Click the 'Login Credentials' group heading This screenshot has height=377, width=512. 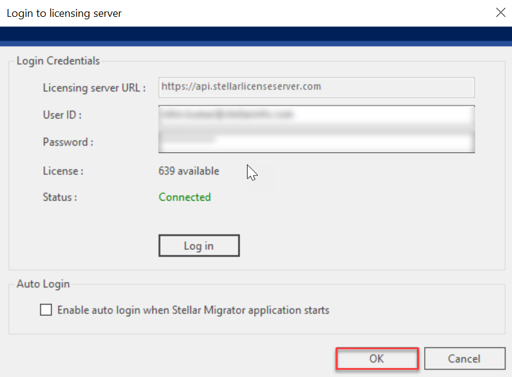point(58,61)
